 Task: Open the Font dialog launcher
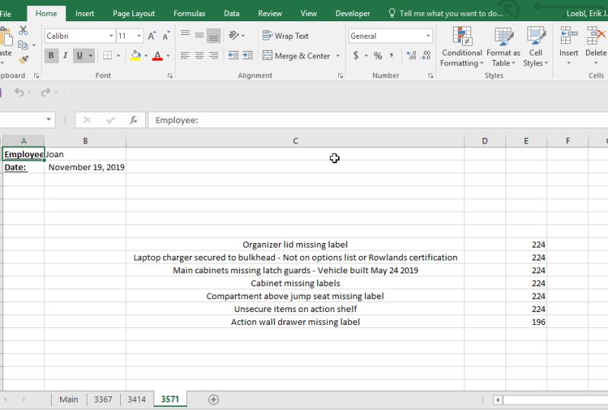(169, 76)
